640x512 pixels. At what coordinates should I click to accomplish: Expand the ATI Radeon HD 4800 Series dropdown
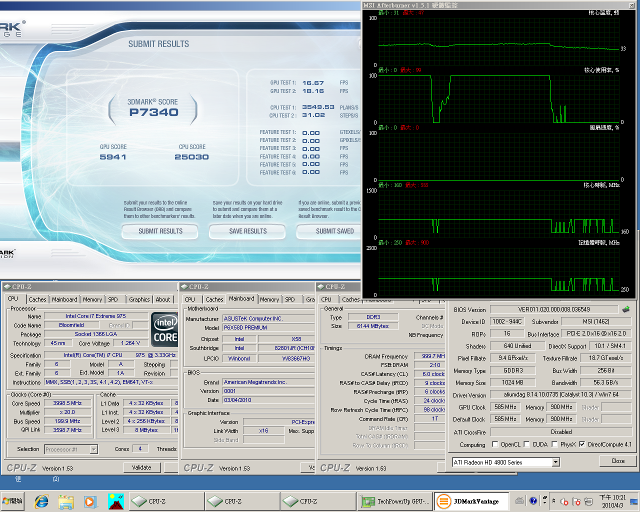click(x=555, y=462)
